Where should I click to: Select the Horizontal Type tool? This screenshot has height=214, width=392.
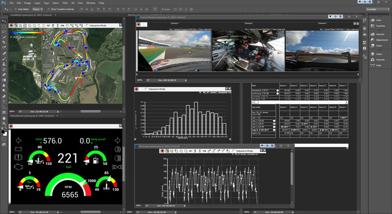(4, 101)
